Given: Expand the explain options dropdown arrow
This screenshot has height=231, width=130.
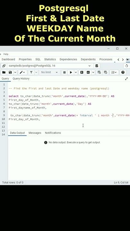Looking at the screenshot, I should 93,72.
